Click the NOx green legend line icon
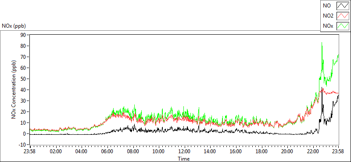351x162 pixels. [343, 26]
